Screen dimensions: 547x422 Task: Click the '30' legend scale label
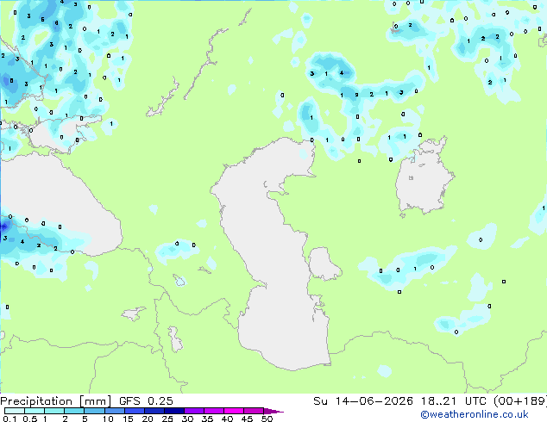click(187, 419)
